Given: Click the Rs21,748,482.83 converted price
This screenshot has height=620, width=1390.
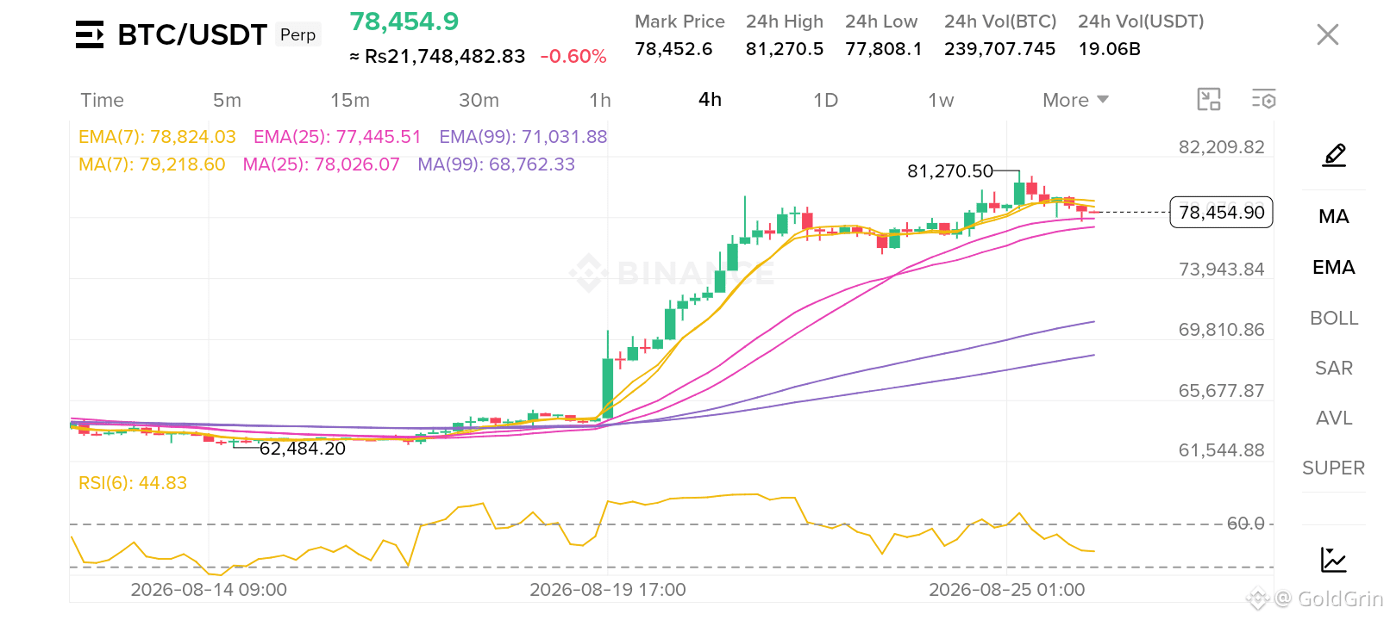Looking at the screenshot, I should [x=445, y=57].
